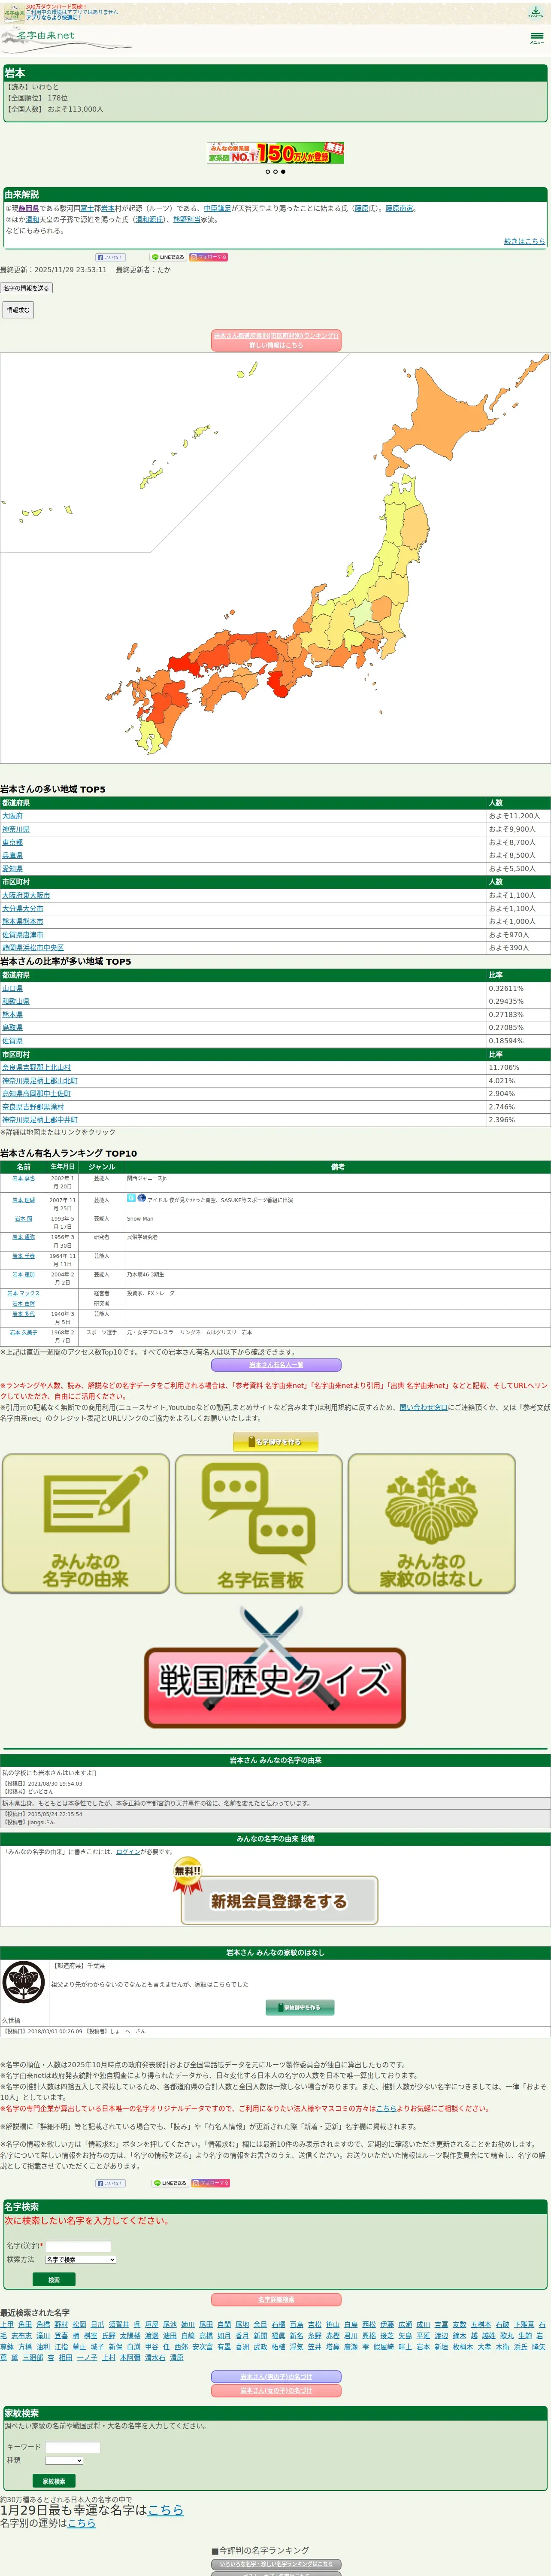Follow こちら after 名字別の運勢は

81,2524
